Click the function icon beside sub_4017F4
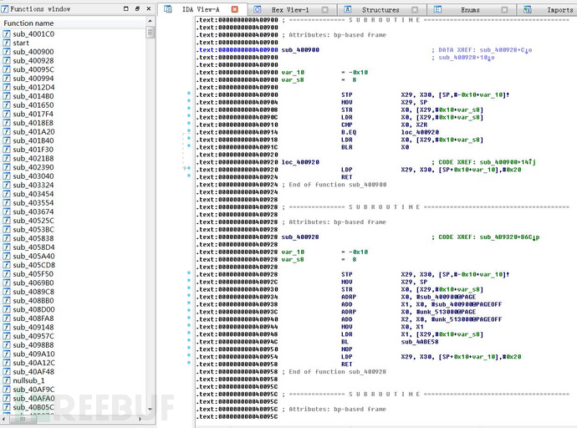 coord(6,114)
